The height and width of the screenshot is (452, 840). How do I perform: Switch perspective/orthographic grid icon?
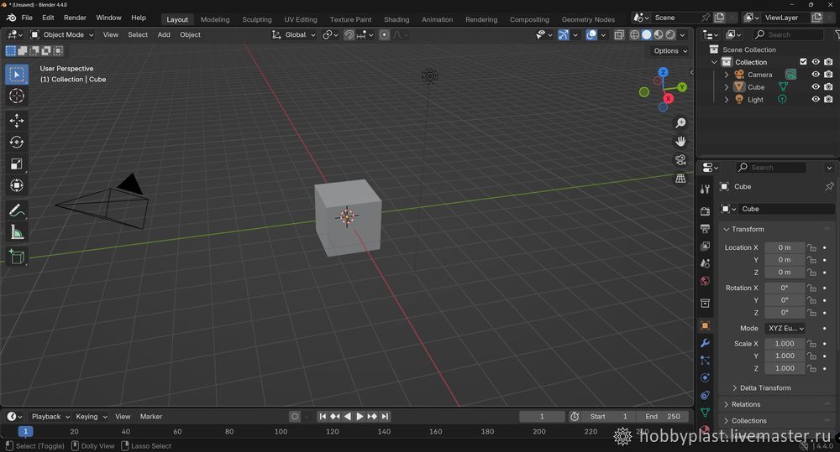[x=680, y=179]
